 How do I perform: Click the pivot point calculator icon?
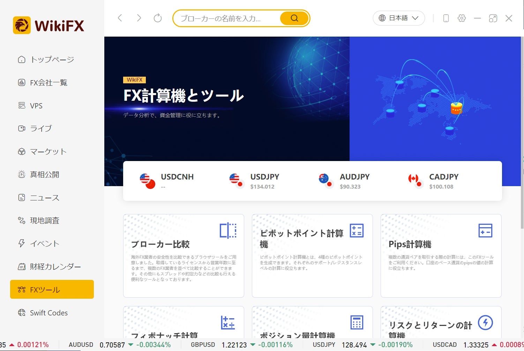pyautogui.click(x=357, y=230)
